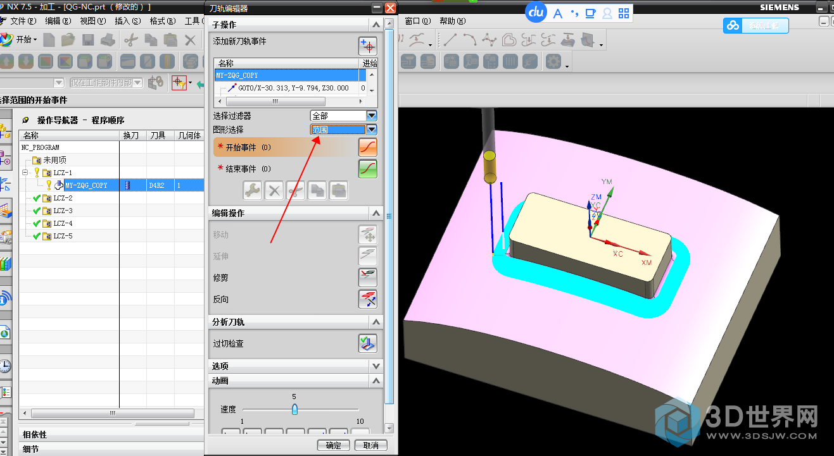
Task: Open the graphic selection (图形选择) dropdown
Action: tap(372, 130)
